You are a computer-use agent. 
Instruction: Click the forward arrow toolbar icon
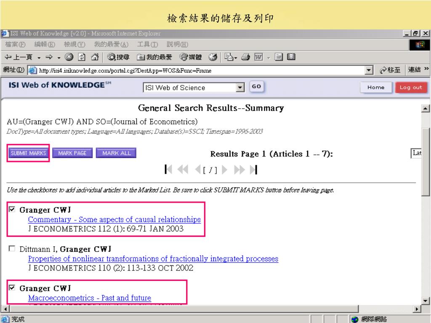[x=49, y=57]
